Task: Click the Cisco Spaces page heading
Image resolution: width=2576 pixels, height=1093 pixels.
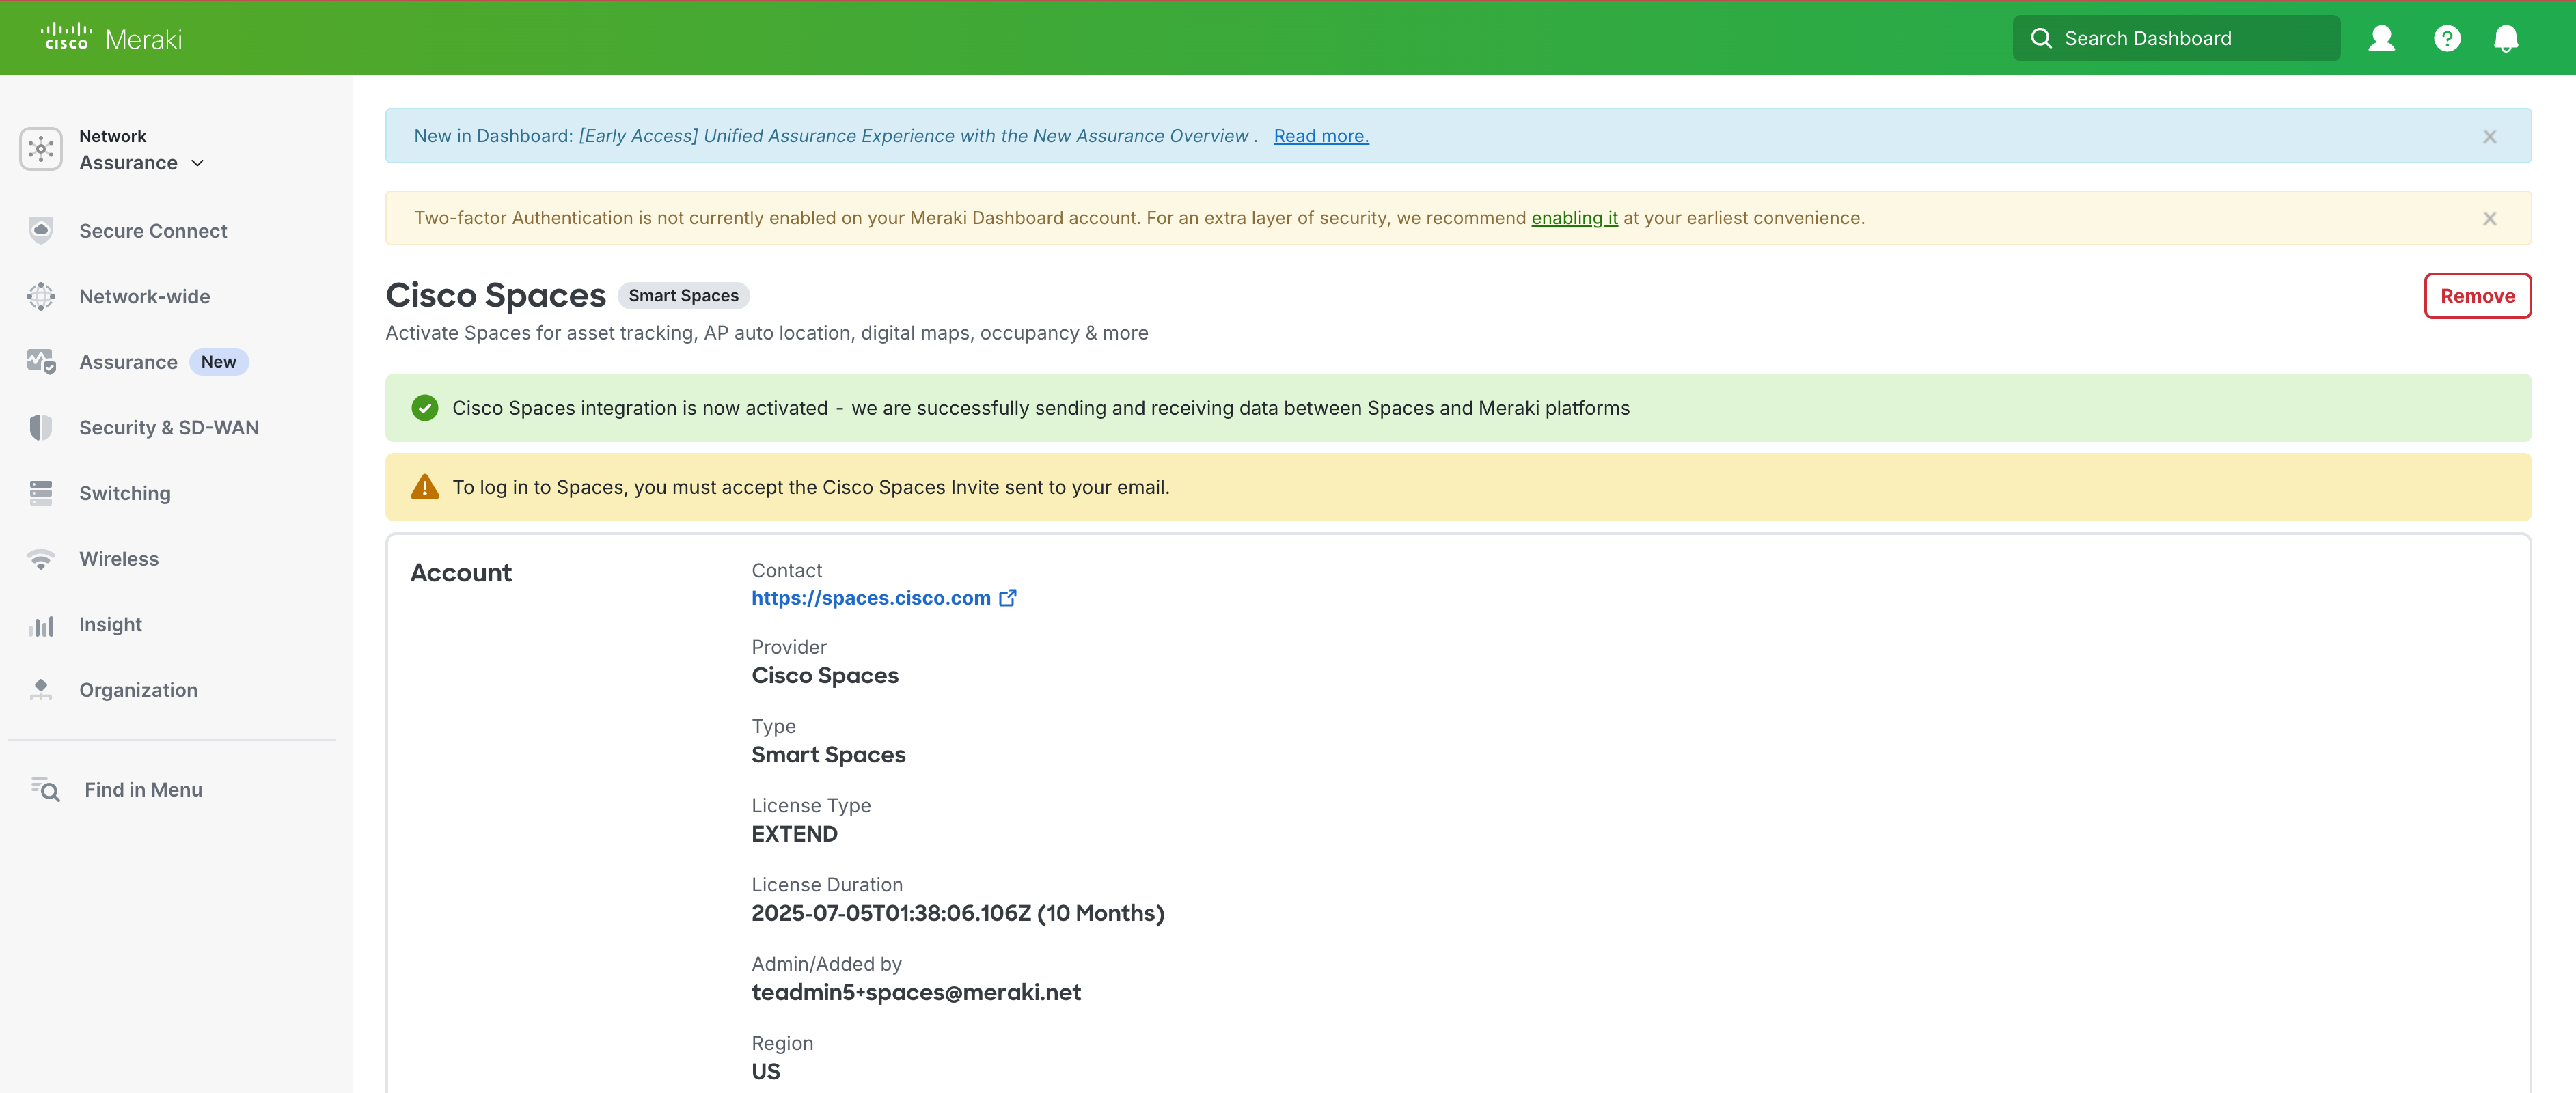Action: coord(496,295)
